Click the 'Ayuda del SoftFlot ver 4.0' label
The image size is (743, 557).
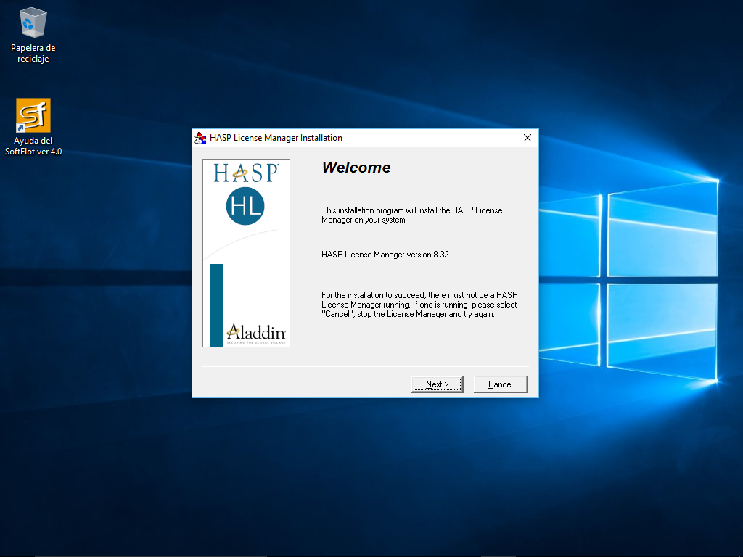(x=33, y=146)
